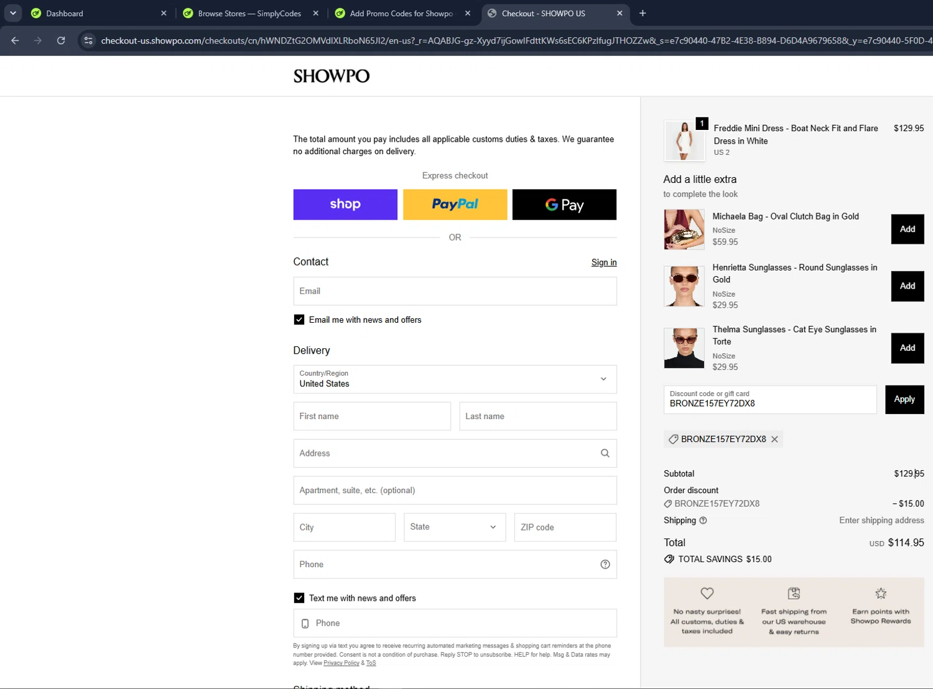The height and width of the screenshot is (689, 933).
Task: Click the Michaela Bag product thumbnail
Action: click(684, 229)
